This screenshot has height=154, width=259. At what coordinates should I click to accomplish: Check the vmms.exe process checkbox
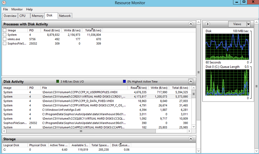click(x=5, y=39)
